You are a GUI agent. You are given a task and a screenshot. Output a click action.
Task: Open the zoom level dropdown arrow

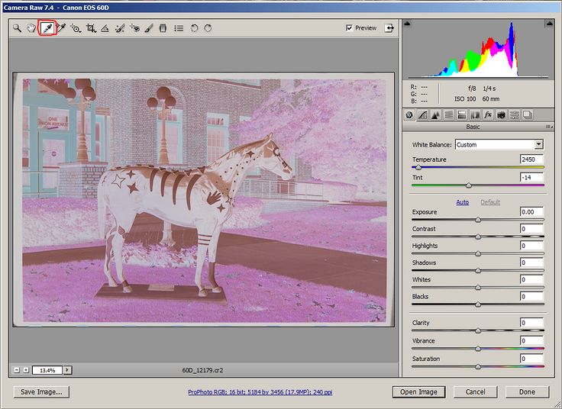coord(68,370)
